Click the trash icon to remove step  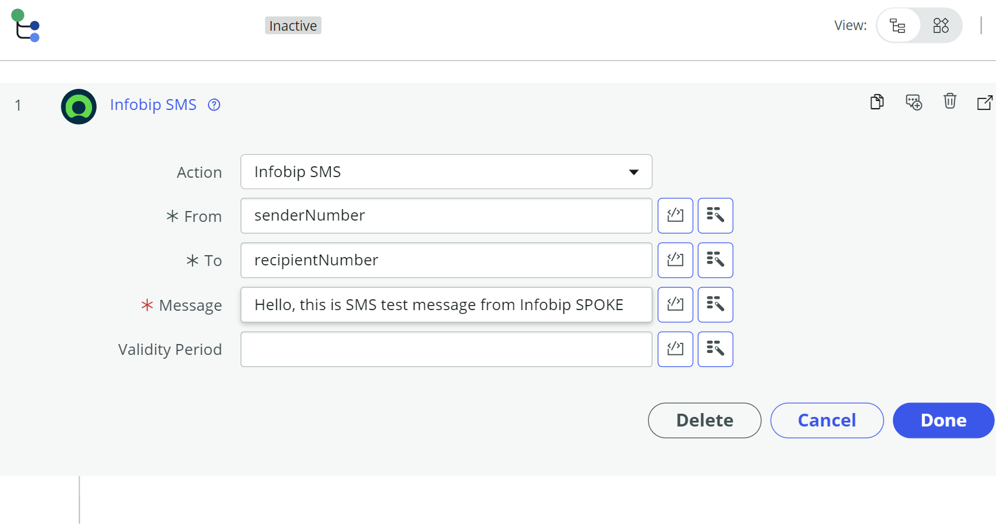(950, 101)
